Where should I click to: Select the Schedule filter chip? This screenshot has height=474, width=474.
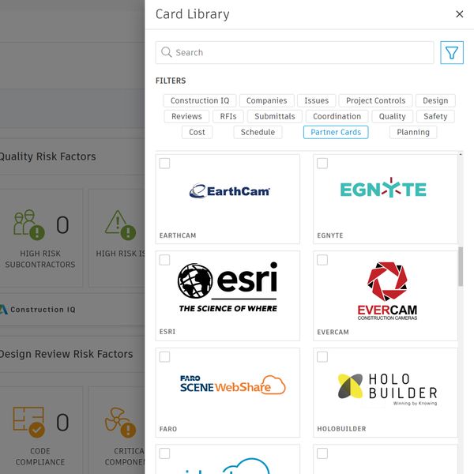[x=258, y=132]
